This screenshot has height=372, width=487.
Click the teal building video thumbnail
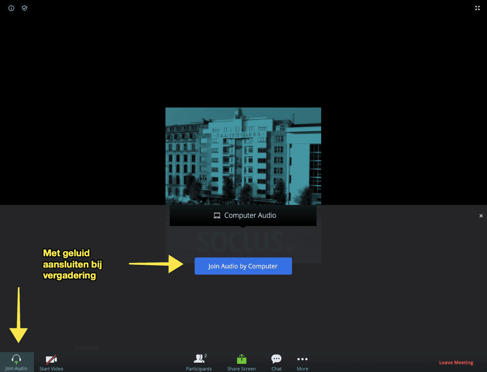pos(243,156)
